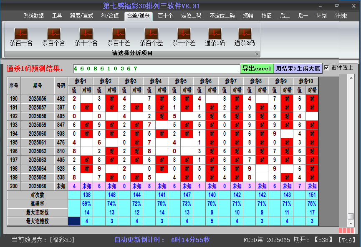Open the 杀百个合 analysis icon
The height and width of the screenshot is (247, 361).
click(x=54, y=37)
